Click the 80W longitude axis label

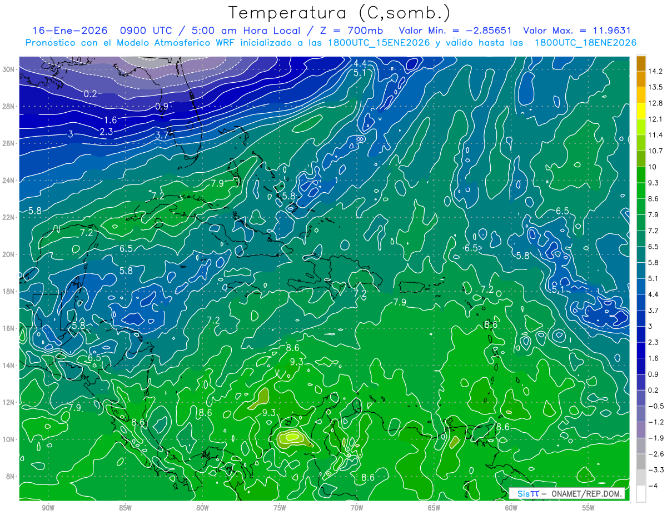pyautogui.click(x=202, y=508)
